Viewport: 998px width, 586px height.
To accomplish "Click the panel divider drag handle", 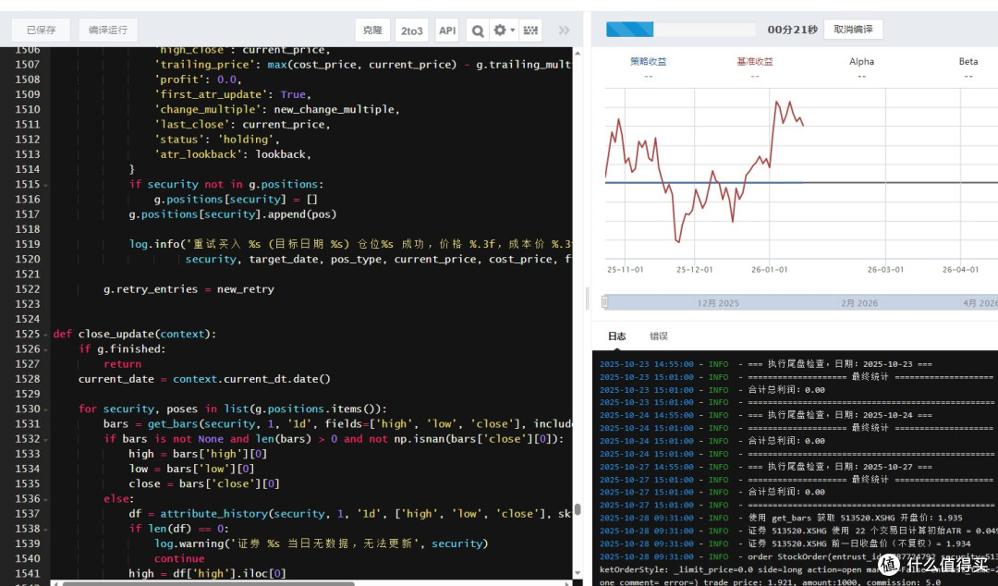I will 587,299.
